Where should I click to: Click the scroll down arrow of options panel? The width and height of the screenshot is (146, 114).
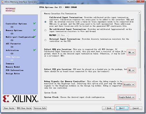click(x=139, y=99)
